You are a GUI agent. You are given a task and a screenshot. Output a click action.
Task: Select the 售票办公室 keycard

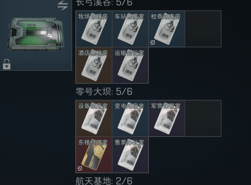coord(130,155)
